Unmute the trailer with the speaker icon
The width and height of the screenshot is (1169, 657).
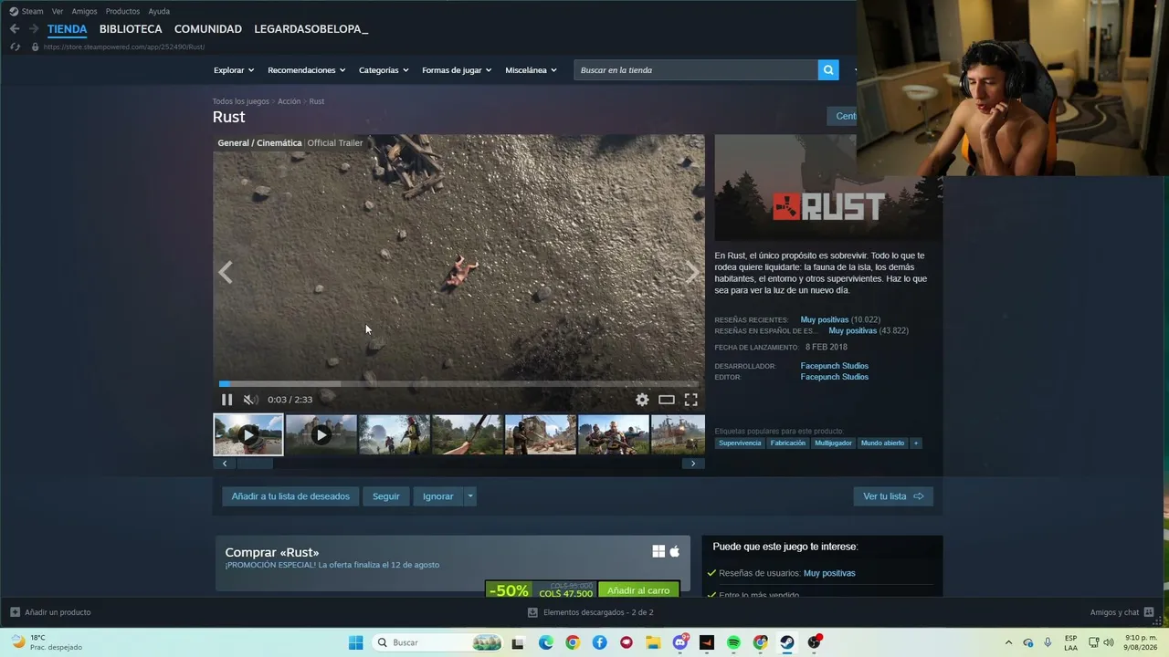[x=250, y=400]
